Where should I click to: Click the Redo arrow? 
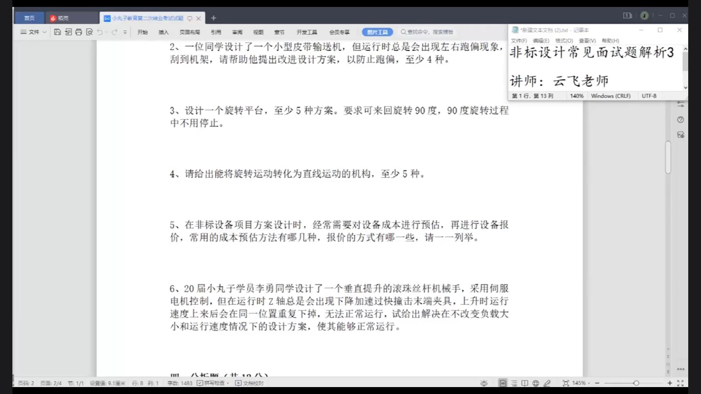coord(115,32)
